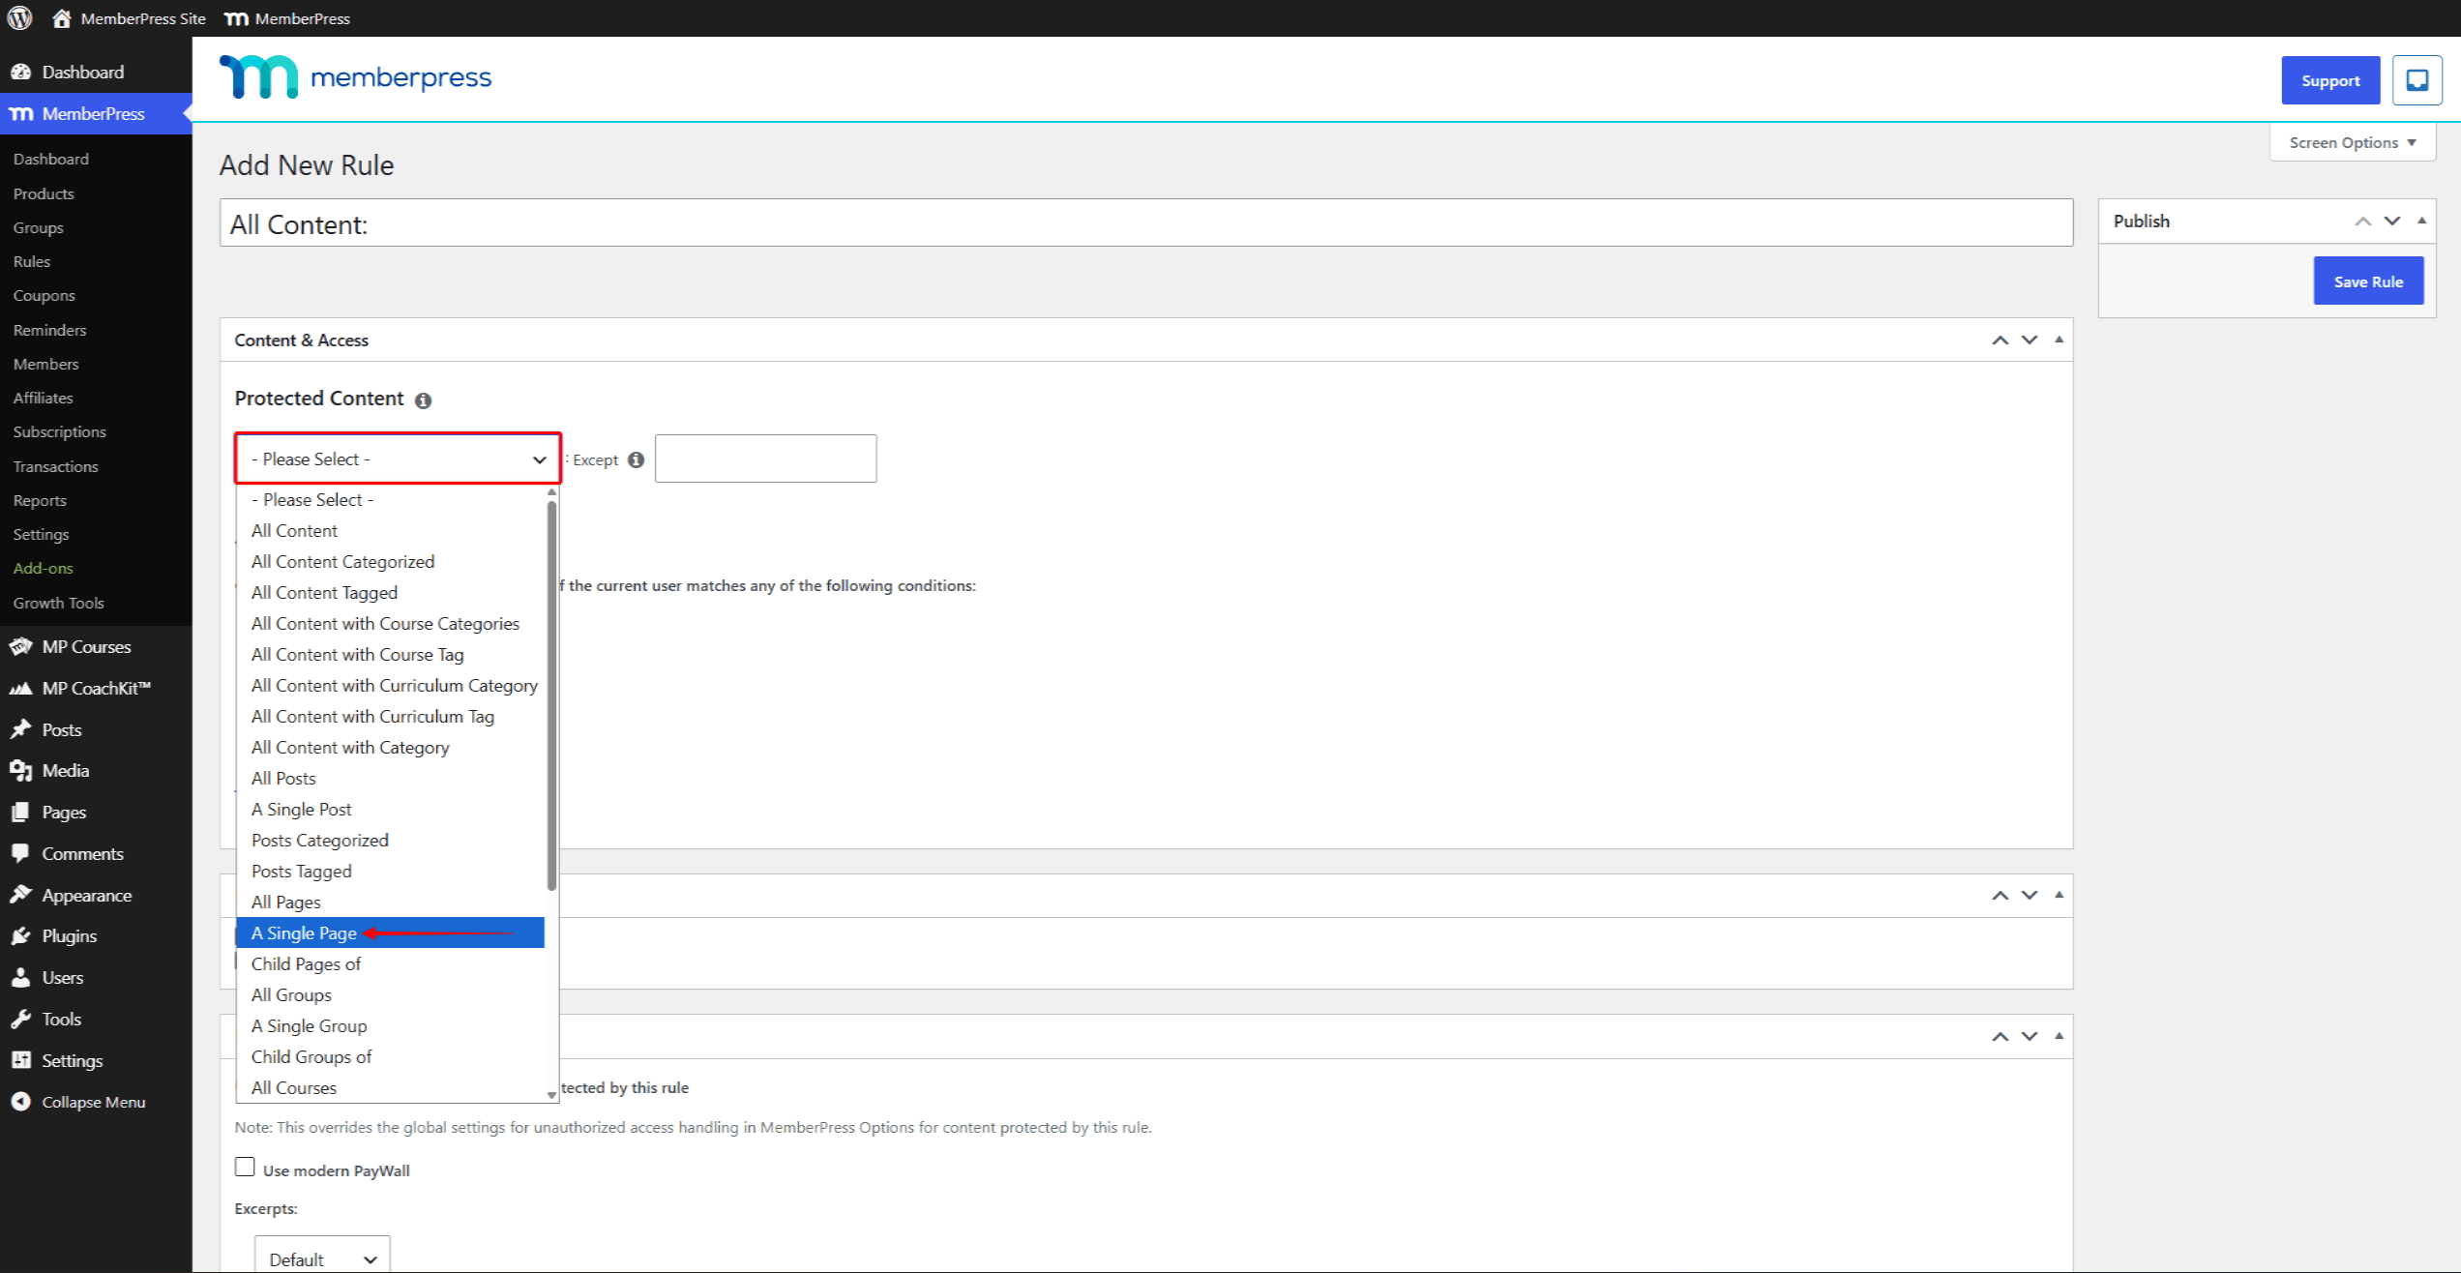2461x1273 pixels.
Task: Click the home icon beside MemberPress Site
Action: click(61, 18)
